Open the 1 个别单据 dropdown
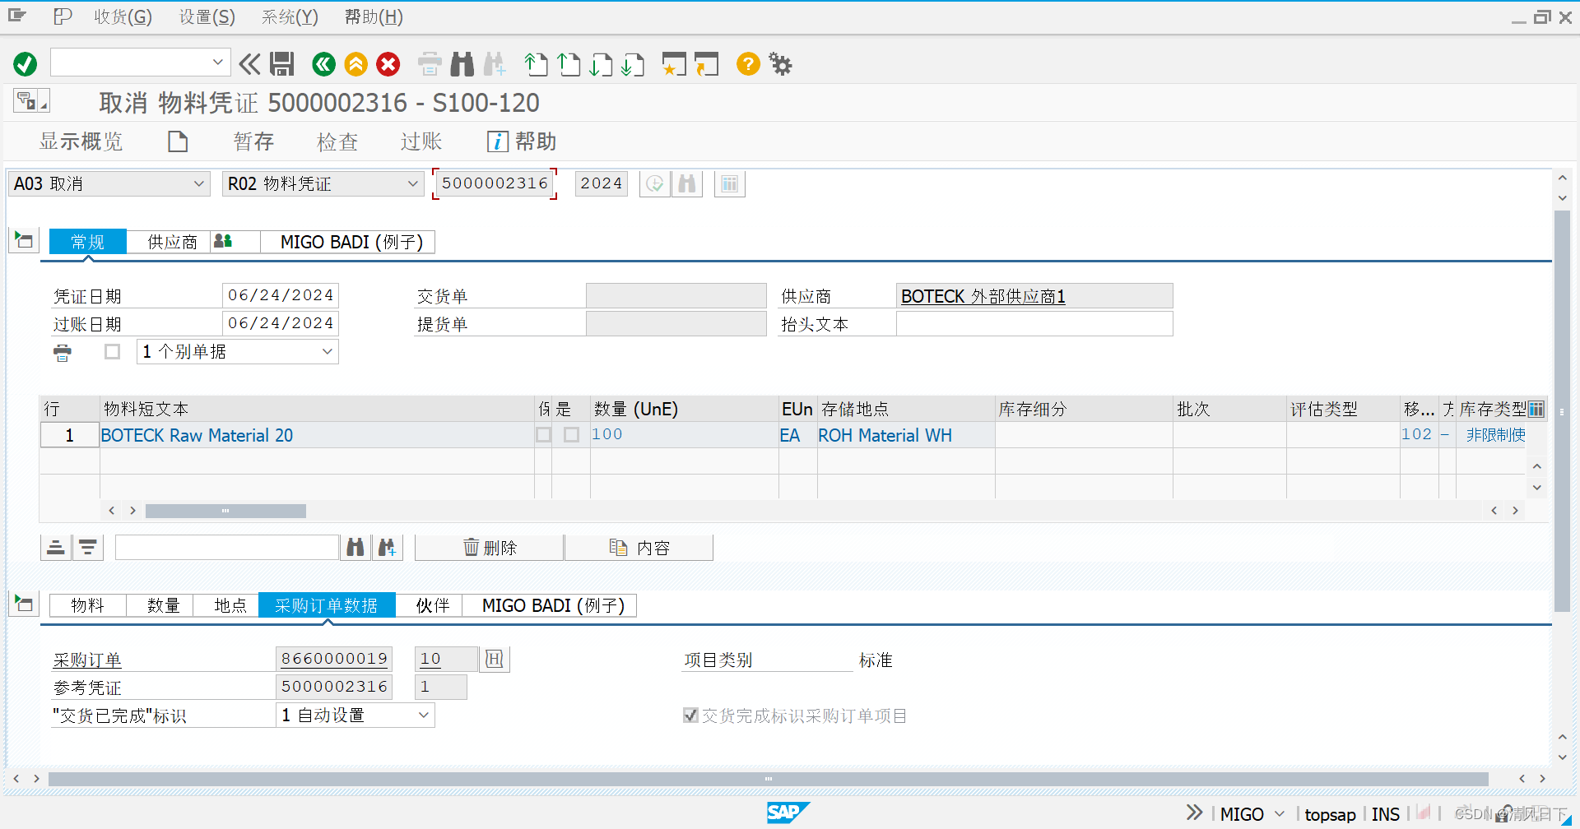The image size is (1580, 829). point(328,352)
